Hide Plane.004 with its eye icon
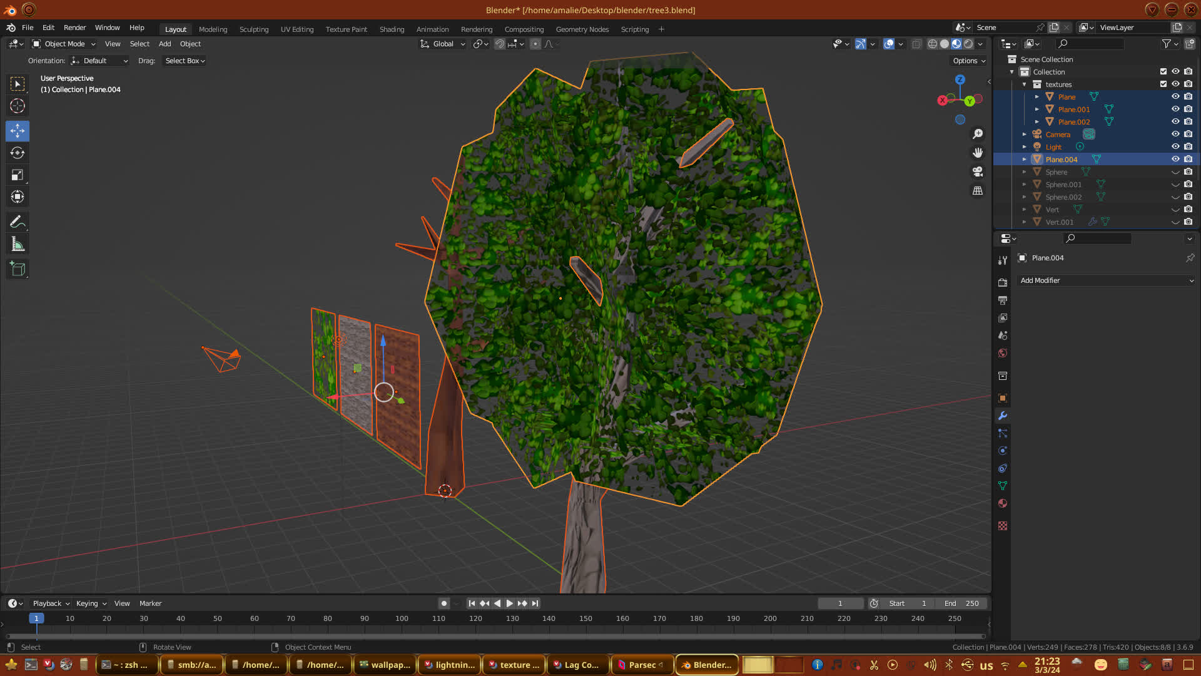 (x=1175, y=159)
